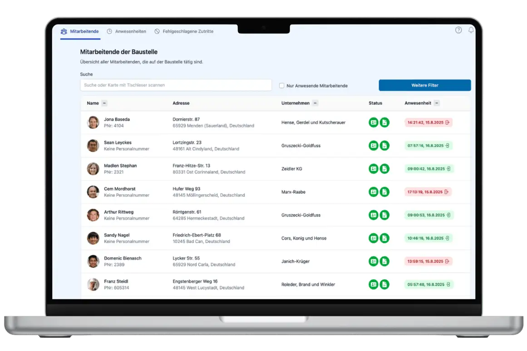Click the search field for scanning cards
This screenshot has height=351, width=527.
coord(176,85)
